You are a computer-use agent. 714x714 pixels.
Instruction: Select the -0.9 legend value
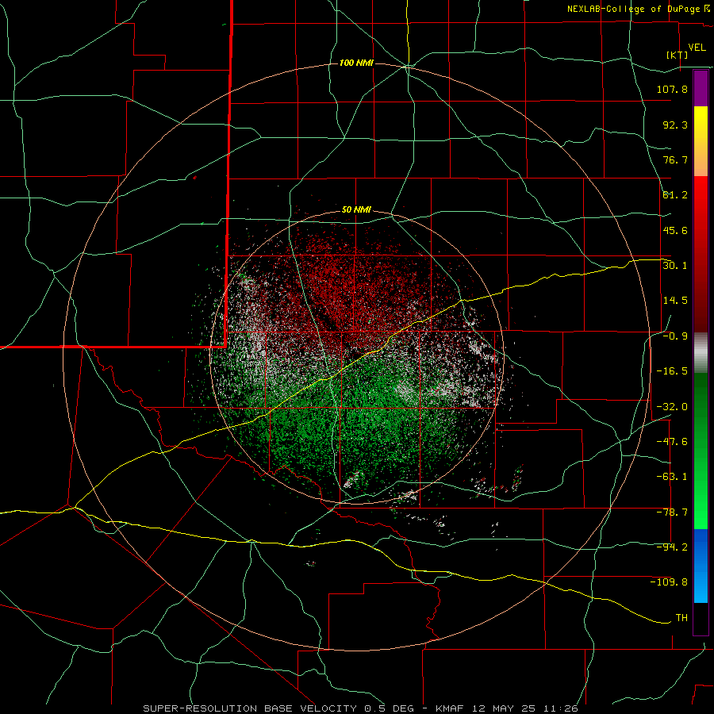click(x=675, y=336)
